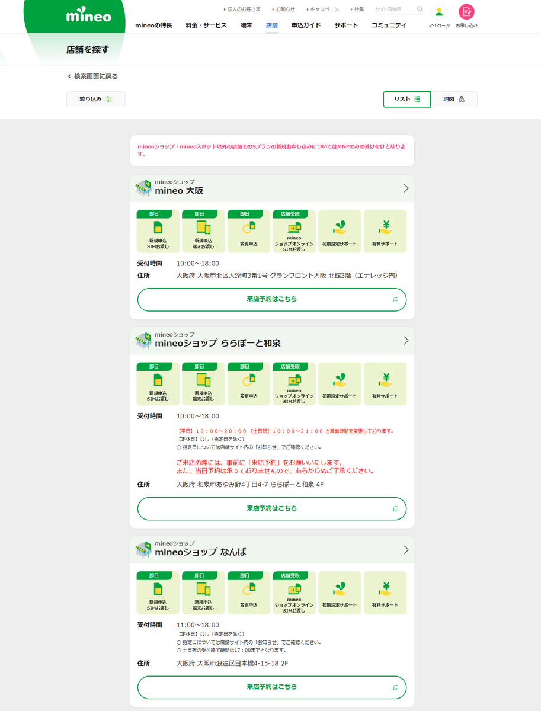The height and width of the screenshot is (711, 541).
Task: Open サポート menu
Action: point(346,25)
